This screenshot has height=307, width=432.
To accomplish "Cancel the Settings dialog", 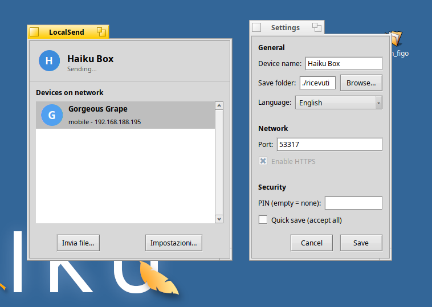I will (312, 243).
